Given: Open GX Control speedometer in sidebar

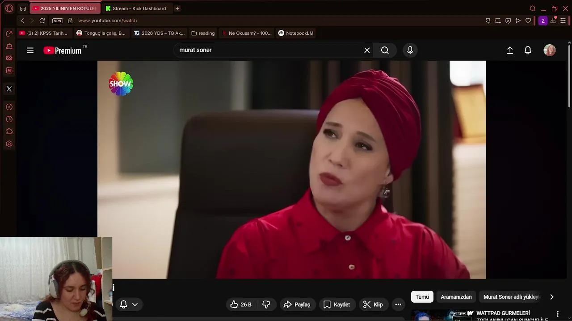Looking at the screenshot, I should [9, 34].
